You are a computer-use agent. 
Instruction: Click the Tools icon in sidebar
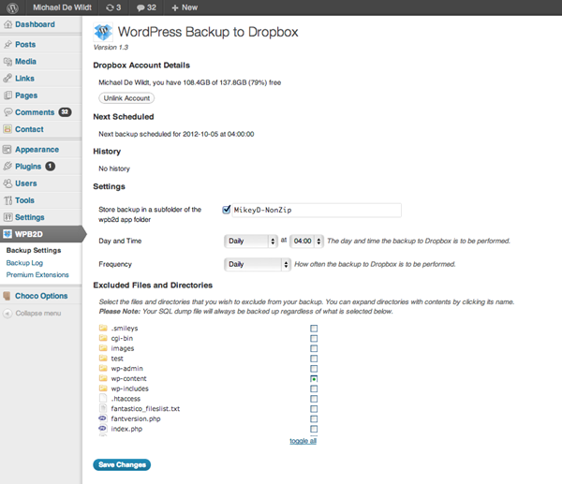tap(7, 200)
